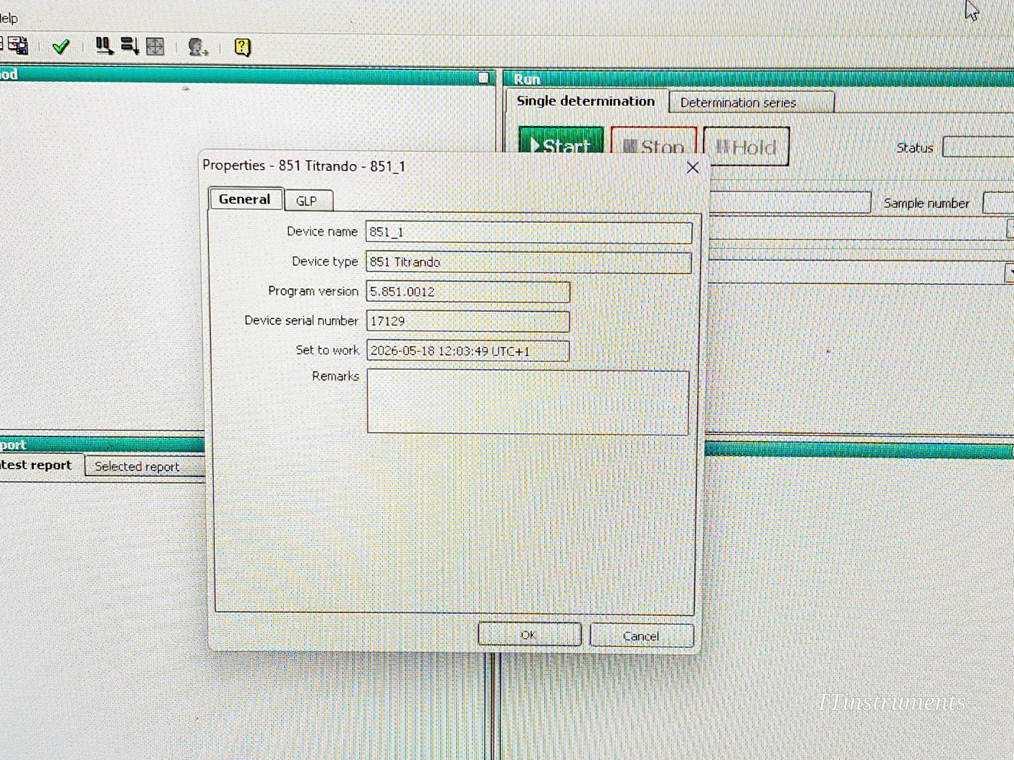Click the Device type field 851 Titrando

pos(529,262)
